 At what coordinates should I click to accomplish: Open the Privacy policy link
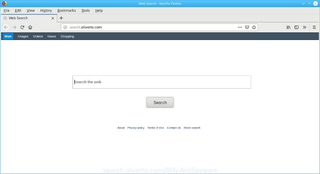pyautogui.click(x=136, y=128)
